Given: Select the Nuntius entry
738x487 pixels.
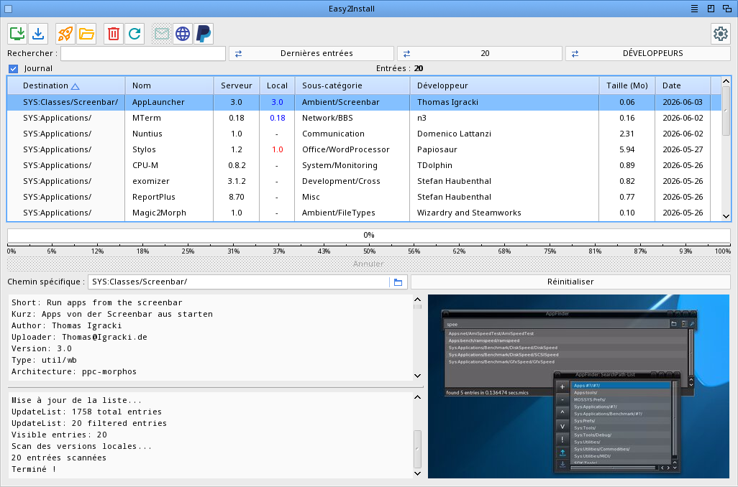Looking at the screenshot, I should click(364, 134).
